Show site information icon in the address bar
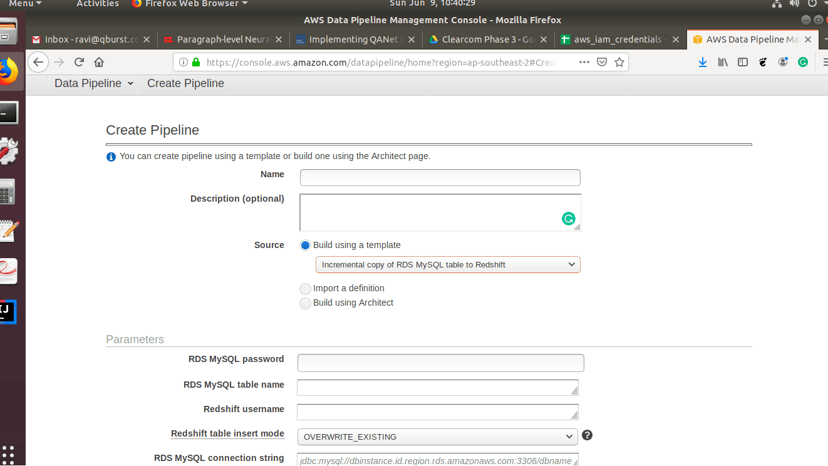The height and width of the screenshot is (466, 828). [x=184, y=62]
